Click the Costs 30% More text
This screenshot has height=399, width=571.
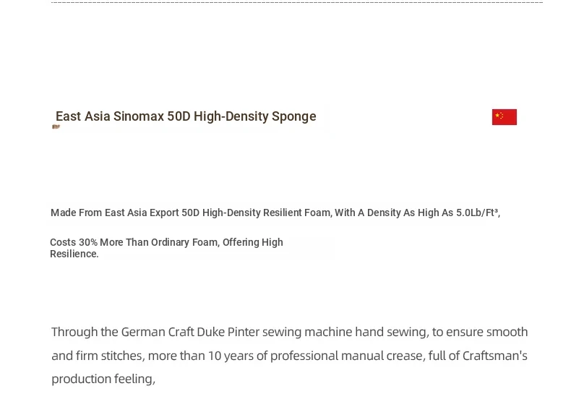click(x=87, y=242)
